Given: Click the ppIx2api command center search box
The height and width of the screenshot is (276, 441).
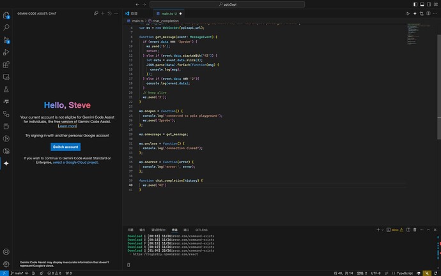Looking at the screenshot, I should tap(227, 4).
